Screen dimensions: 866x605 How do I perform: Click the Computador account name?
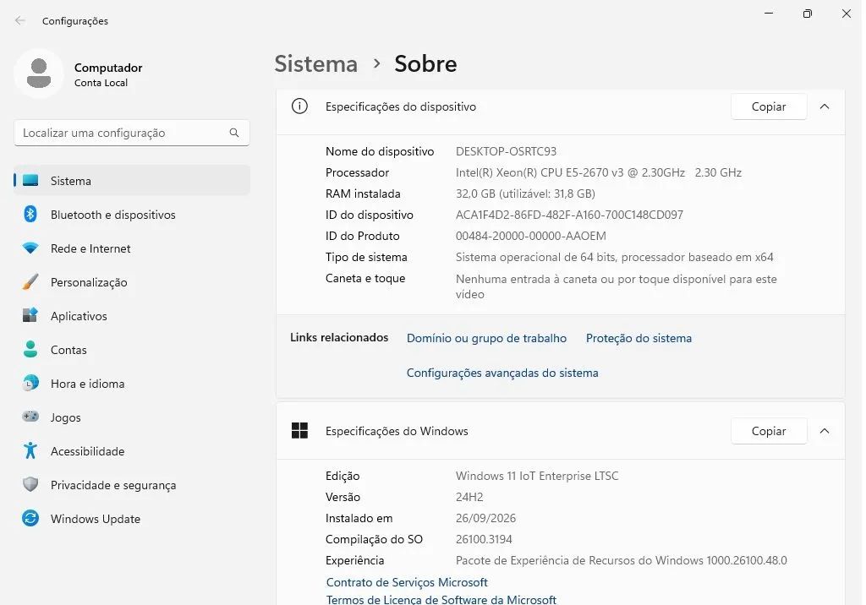108,68
